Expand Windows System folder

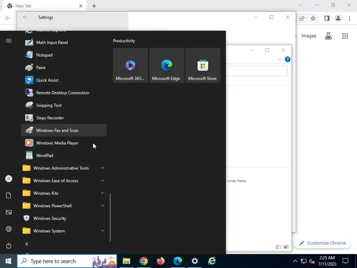tap(64, 231)
